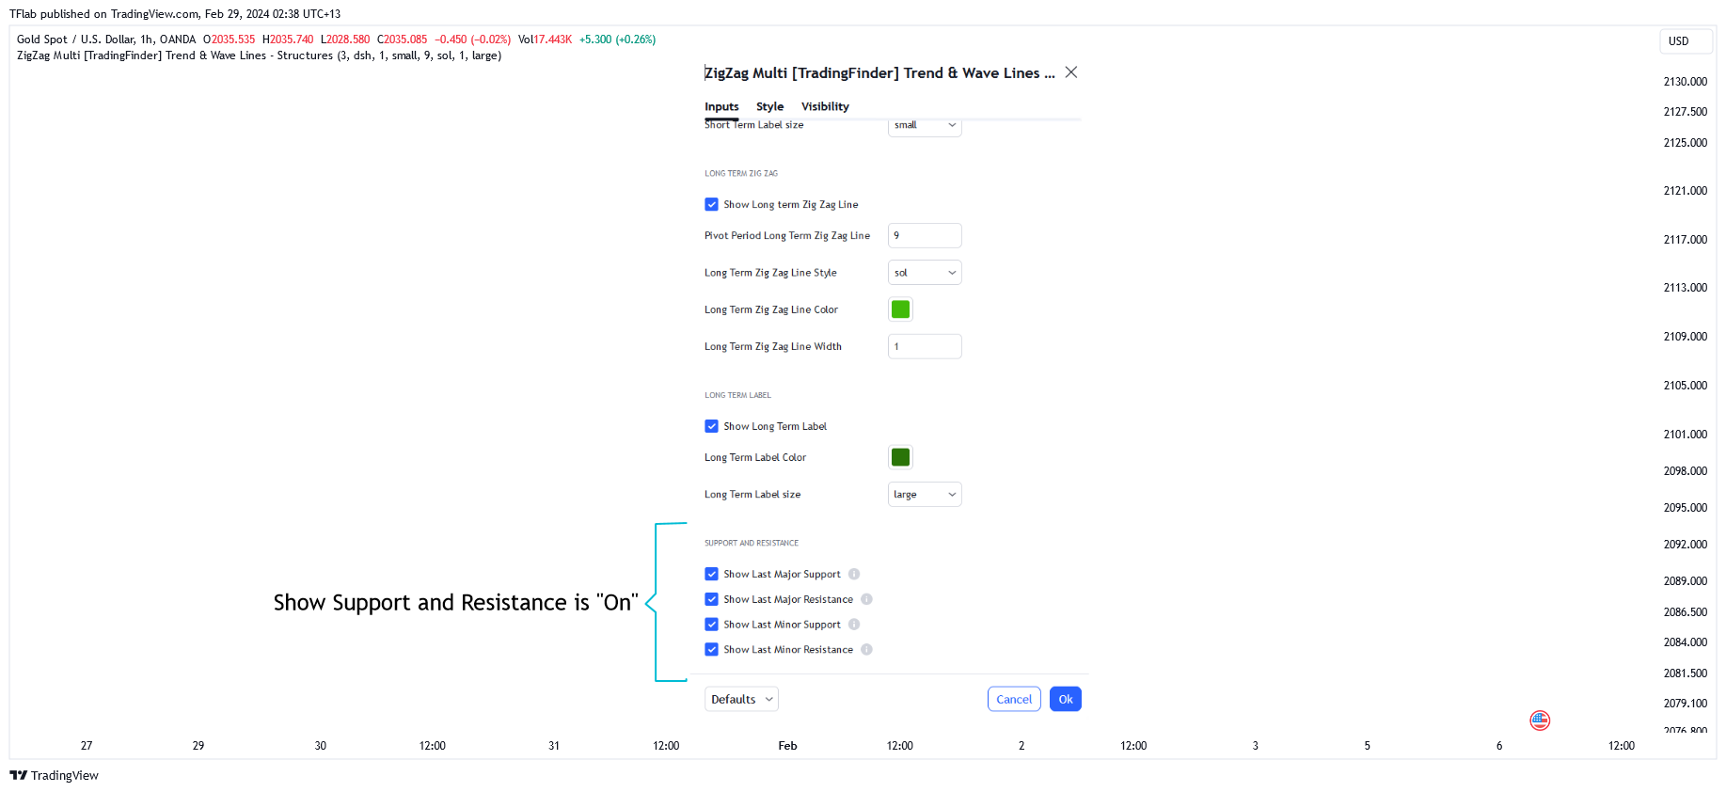Click the 2130.000 price axis label
Viewport: 1726px width, 792px height.
coord(1685,82)
